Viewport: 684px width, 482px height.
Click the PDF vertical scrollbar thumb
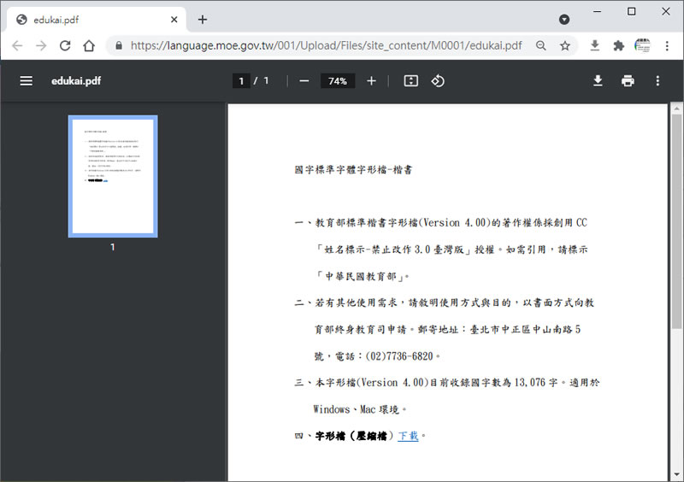676,221
